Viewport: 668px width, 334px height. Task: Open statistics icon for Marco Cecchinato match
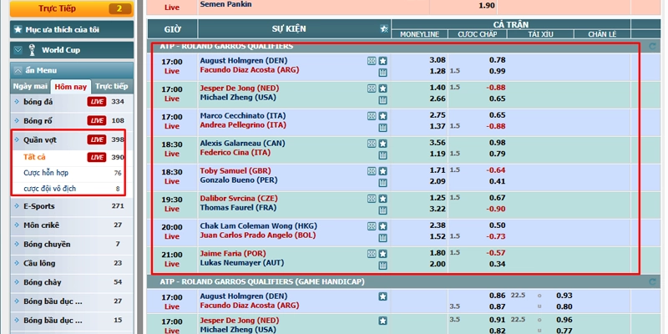pos(383,128)
